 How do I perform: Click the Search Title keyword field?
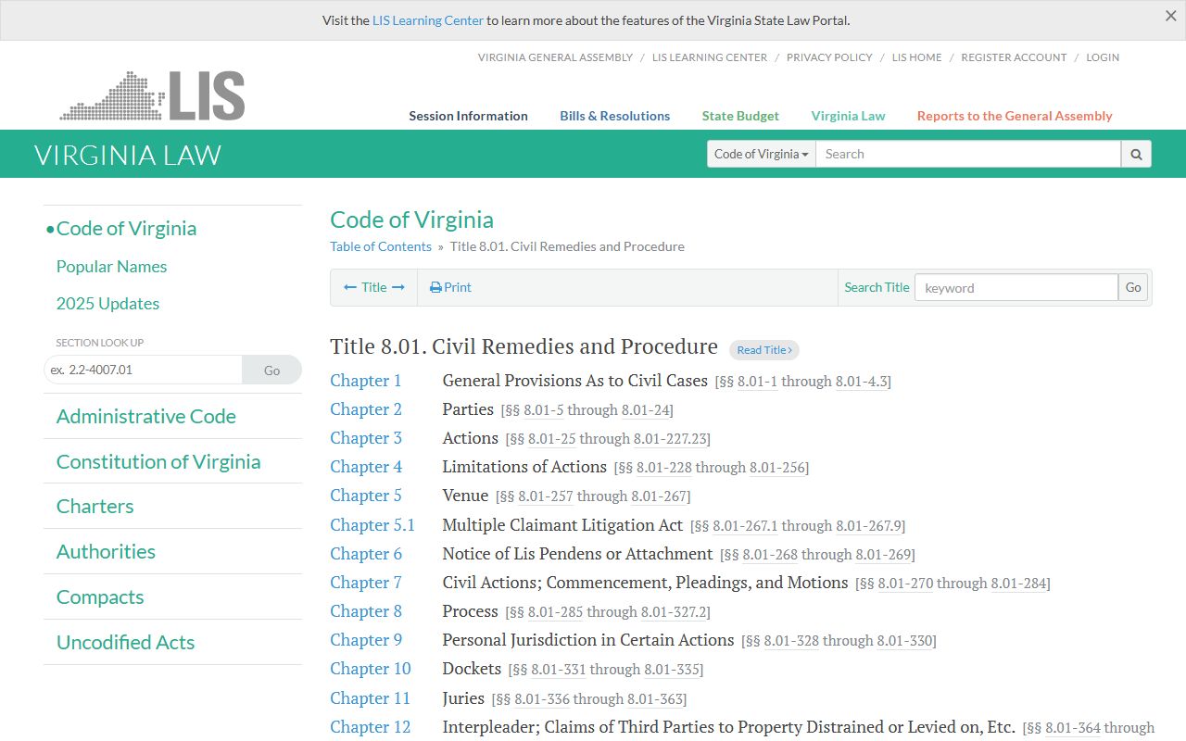1016,287
